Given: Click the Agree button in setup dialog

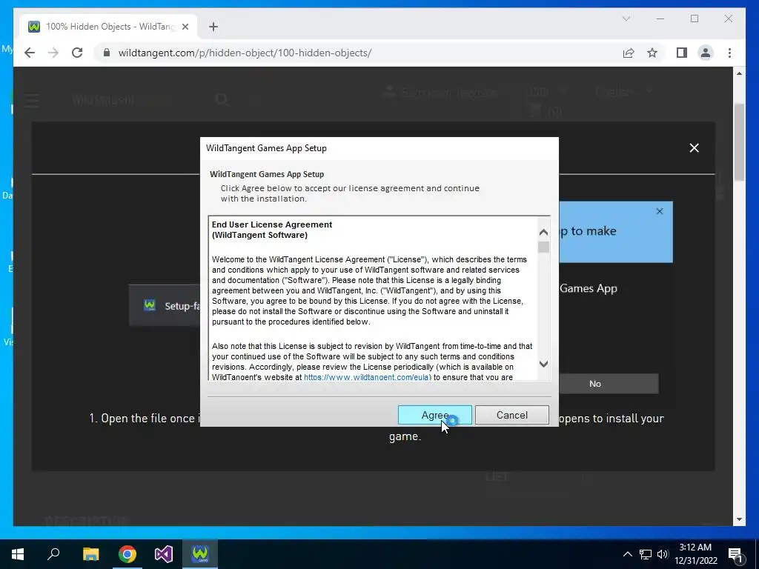Looking at the screenshot, I should (434, 415).
